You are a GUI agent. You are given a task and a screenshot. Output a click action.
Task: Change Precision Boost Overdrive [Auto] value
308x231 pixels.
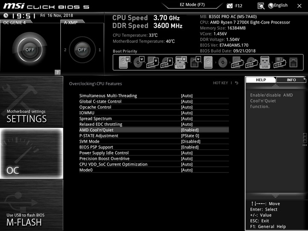click(187, 158)
